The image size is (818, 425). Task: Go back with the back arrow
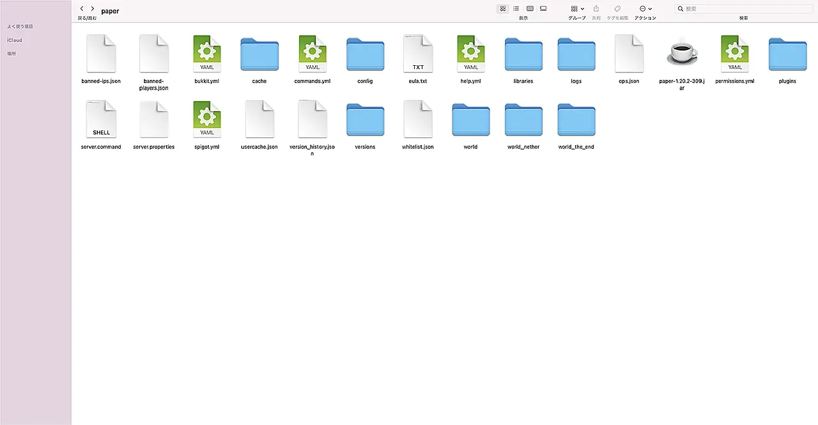coord(82,9)
